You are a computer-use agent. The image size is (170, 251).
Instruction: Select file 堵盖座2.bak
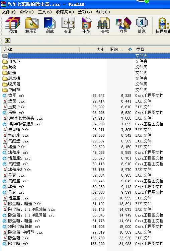19,170
